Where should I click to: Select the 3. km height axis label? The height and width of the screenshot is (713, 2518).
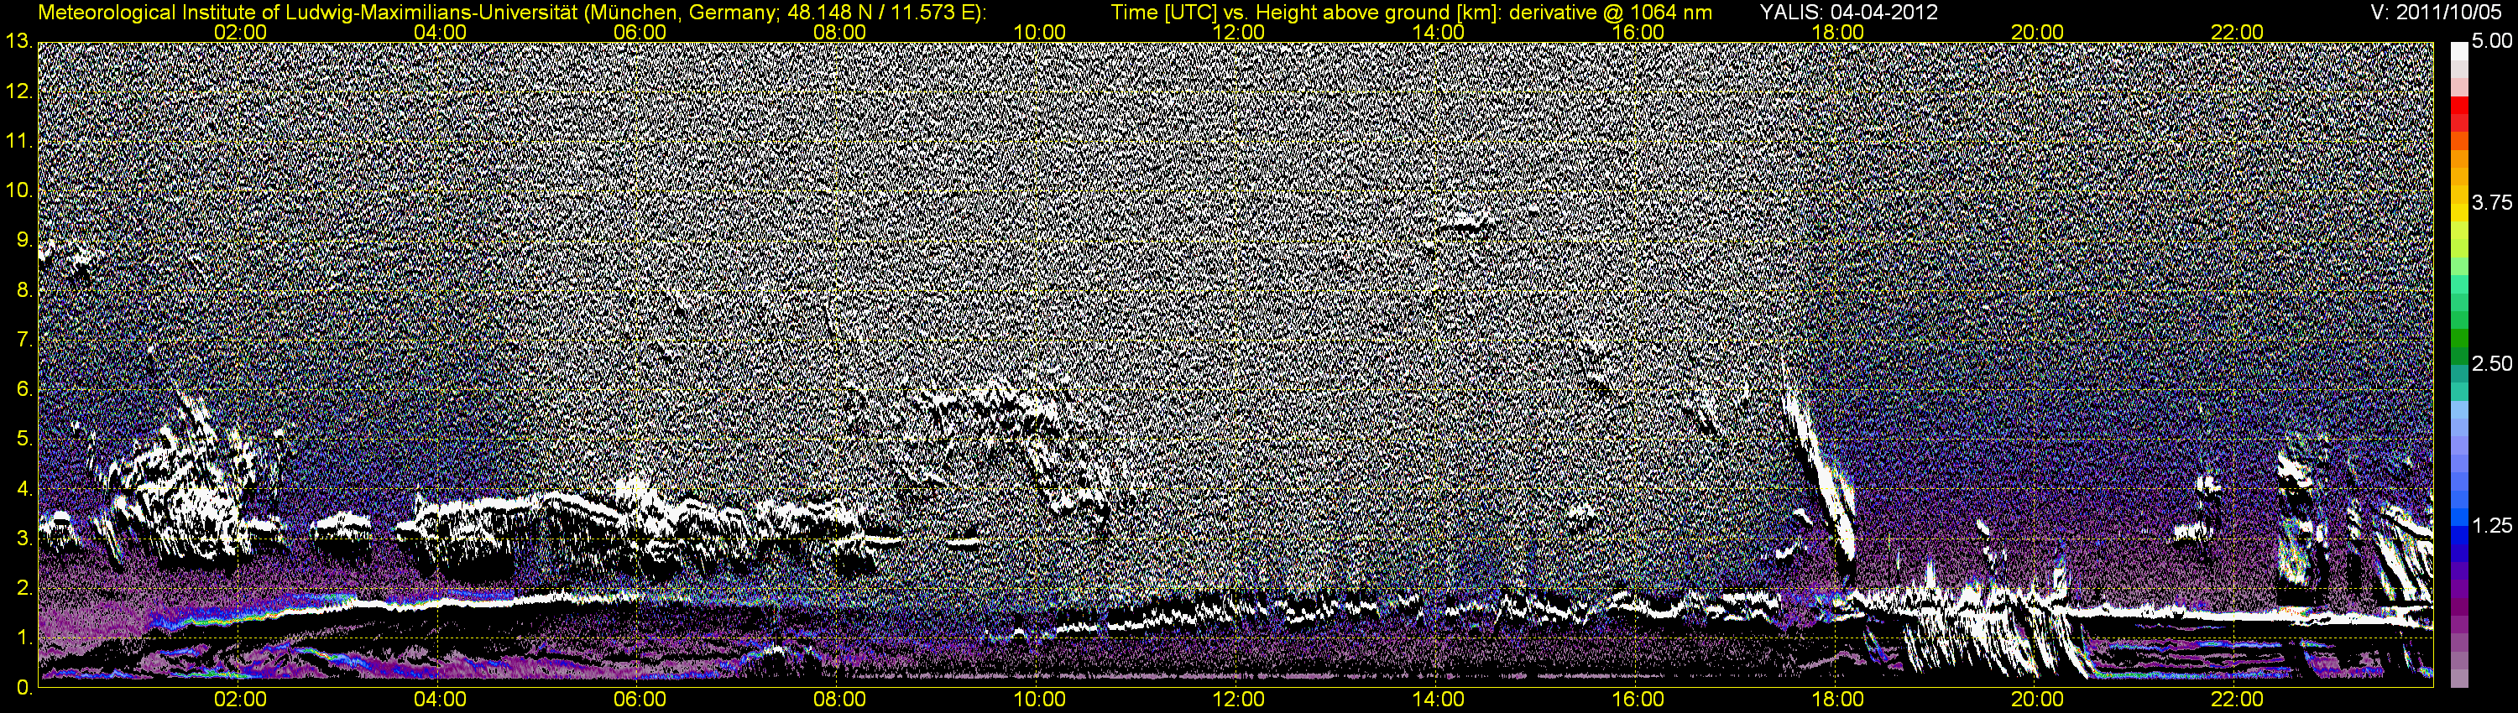(24, 539)
